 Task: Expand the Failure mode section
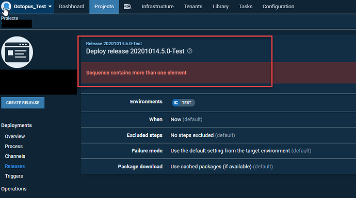point(218,151)
